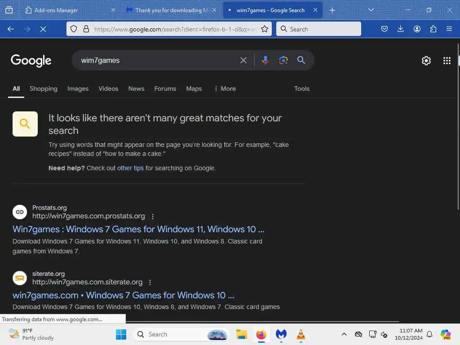The image size is (460, 345).
Task: Open the taskbar clock and date
Action: point(408,334)
